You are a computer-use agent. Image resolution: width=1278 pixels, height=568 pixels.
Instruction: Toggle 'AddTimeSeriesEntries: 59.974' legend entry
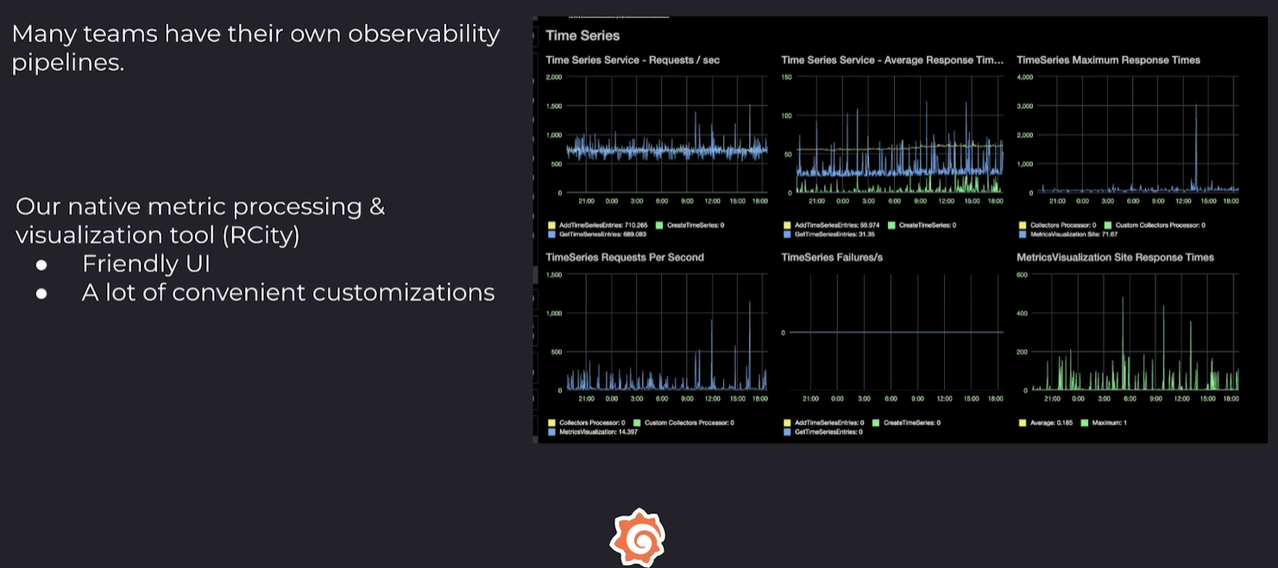click(830, 226)
